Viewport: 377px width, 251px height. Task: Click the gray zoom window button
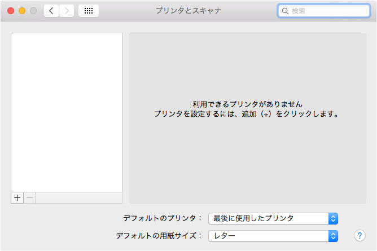[x=33, y=11]
